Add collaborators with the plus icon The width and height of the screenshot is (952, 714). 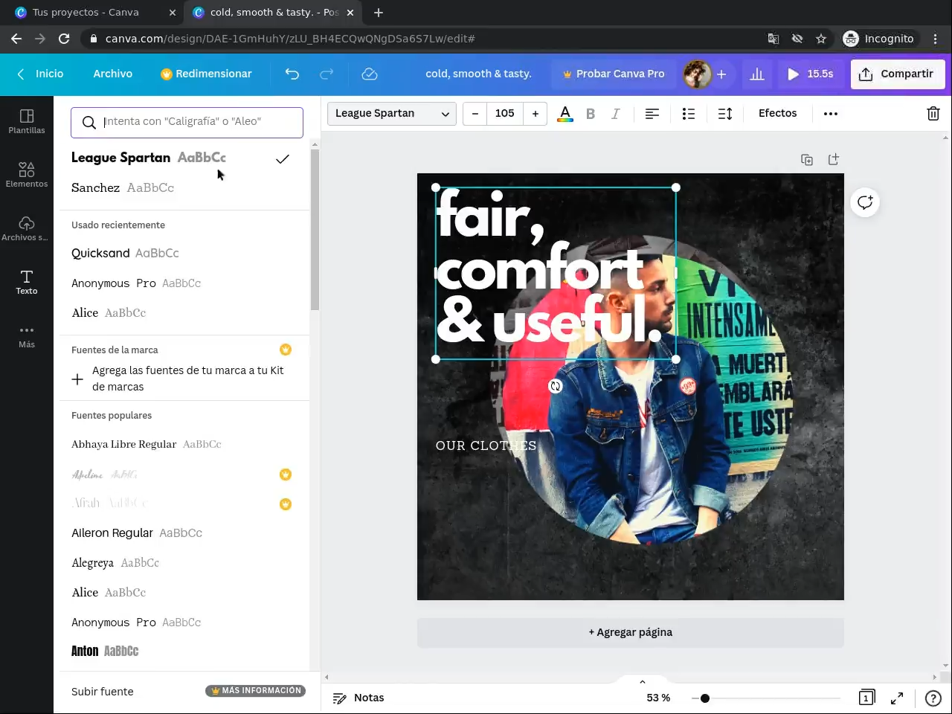[x=721, y=74]
